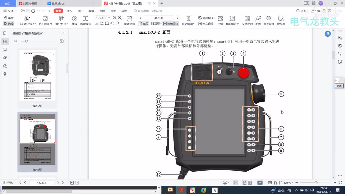Go to next page in ribbon
Screen dimensions: 345x194
coord(177,18)
